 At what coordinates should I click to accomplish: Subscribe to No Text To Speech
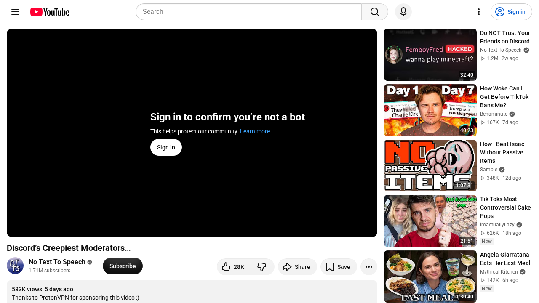[x=123, y=266]
